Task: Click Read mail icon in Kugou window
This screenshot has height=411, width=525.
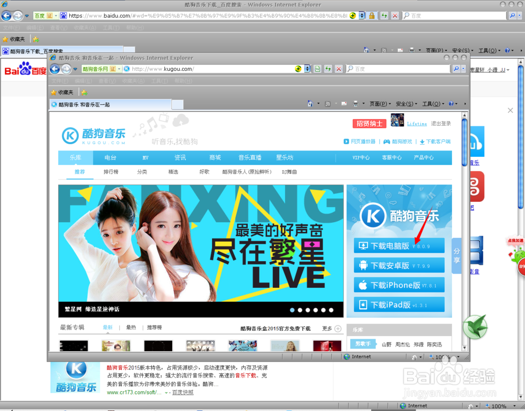Action: (344, 104)
